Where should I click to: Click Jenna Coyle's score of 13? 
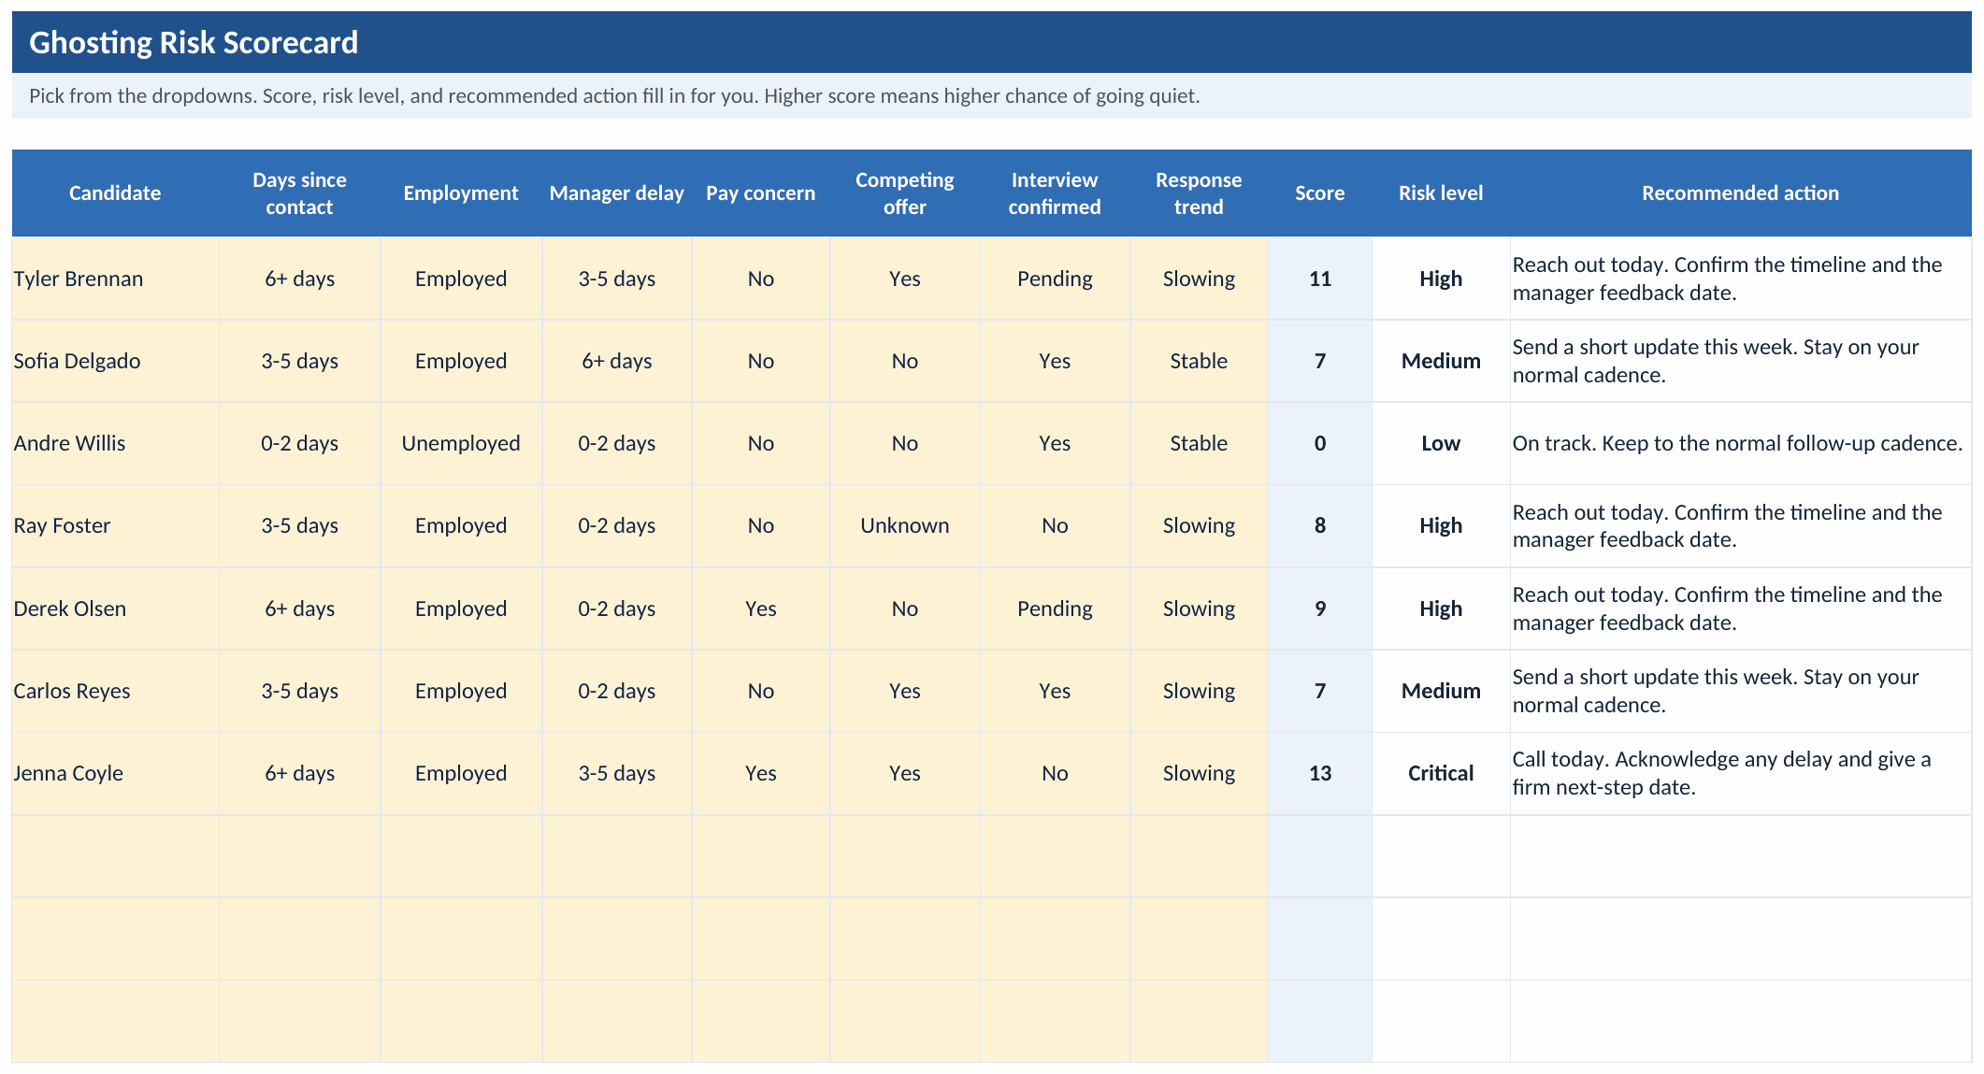[x=1320, y=773]
